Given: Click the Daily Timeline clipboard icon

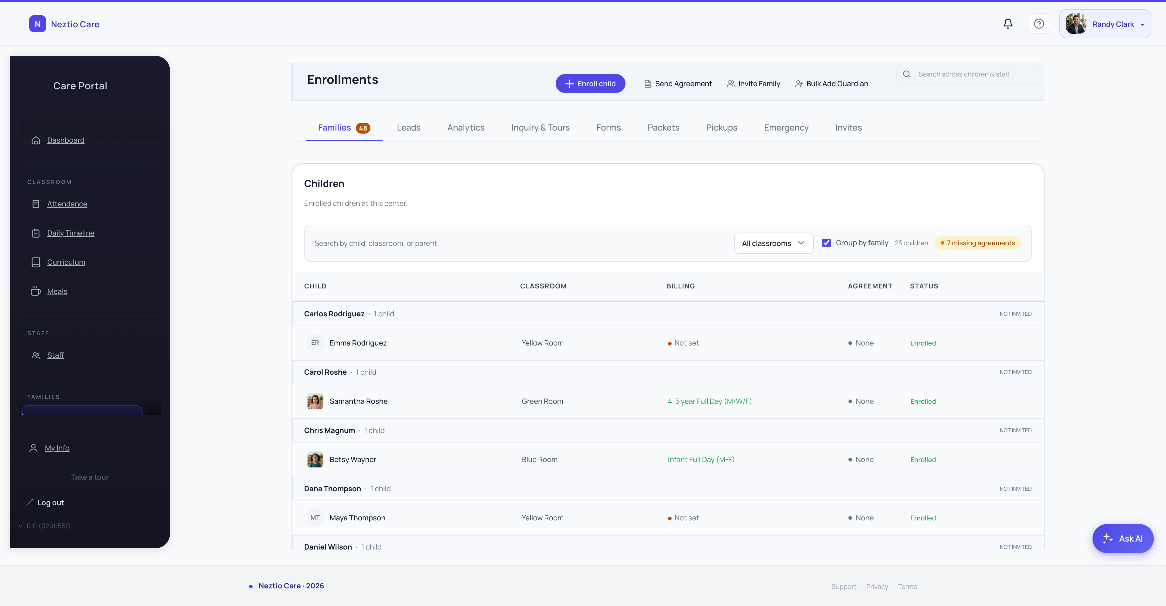Looking at the screenshot, I should pyautogui.click(x=36, y=233).
